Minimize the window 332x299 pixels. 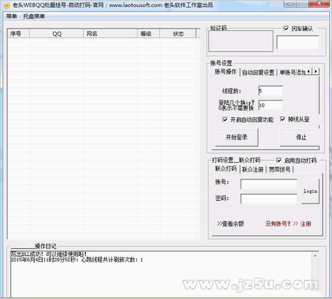tap(290, 4)
